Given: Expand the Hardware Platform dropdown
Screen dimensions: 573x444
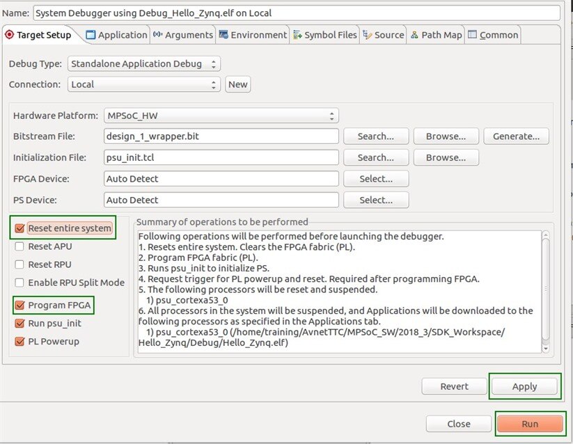Looking at the screenshot, I should 221,116.
